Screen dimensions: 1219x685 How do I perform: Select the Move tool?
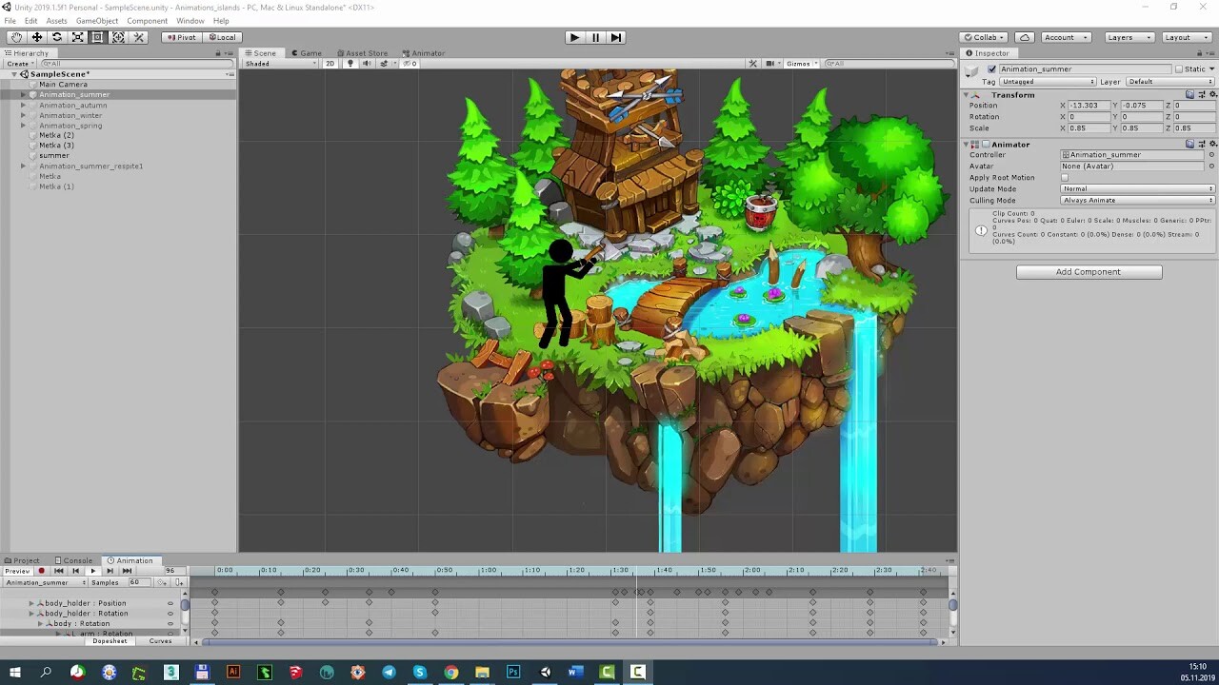point(36,37)
